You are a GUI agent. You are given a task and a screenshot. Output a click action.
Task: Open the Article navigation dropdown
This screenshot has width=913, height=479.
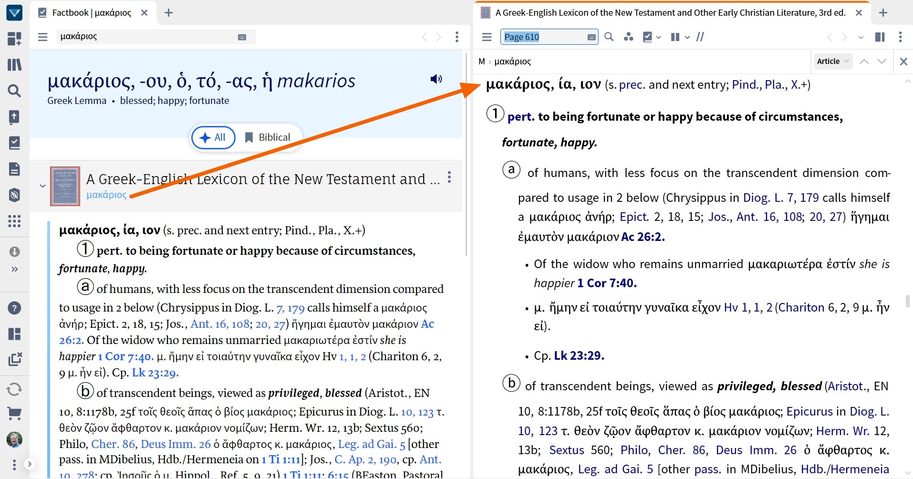pos(832,61)
